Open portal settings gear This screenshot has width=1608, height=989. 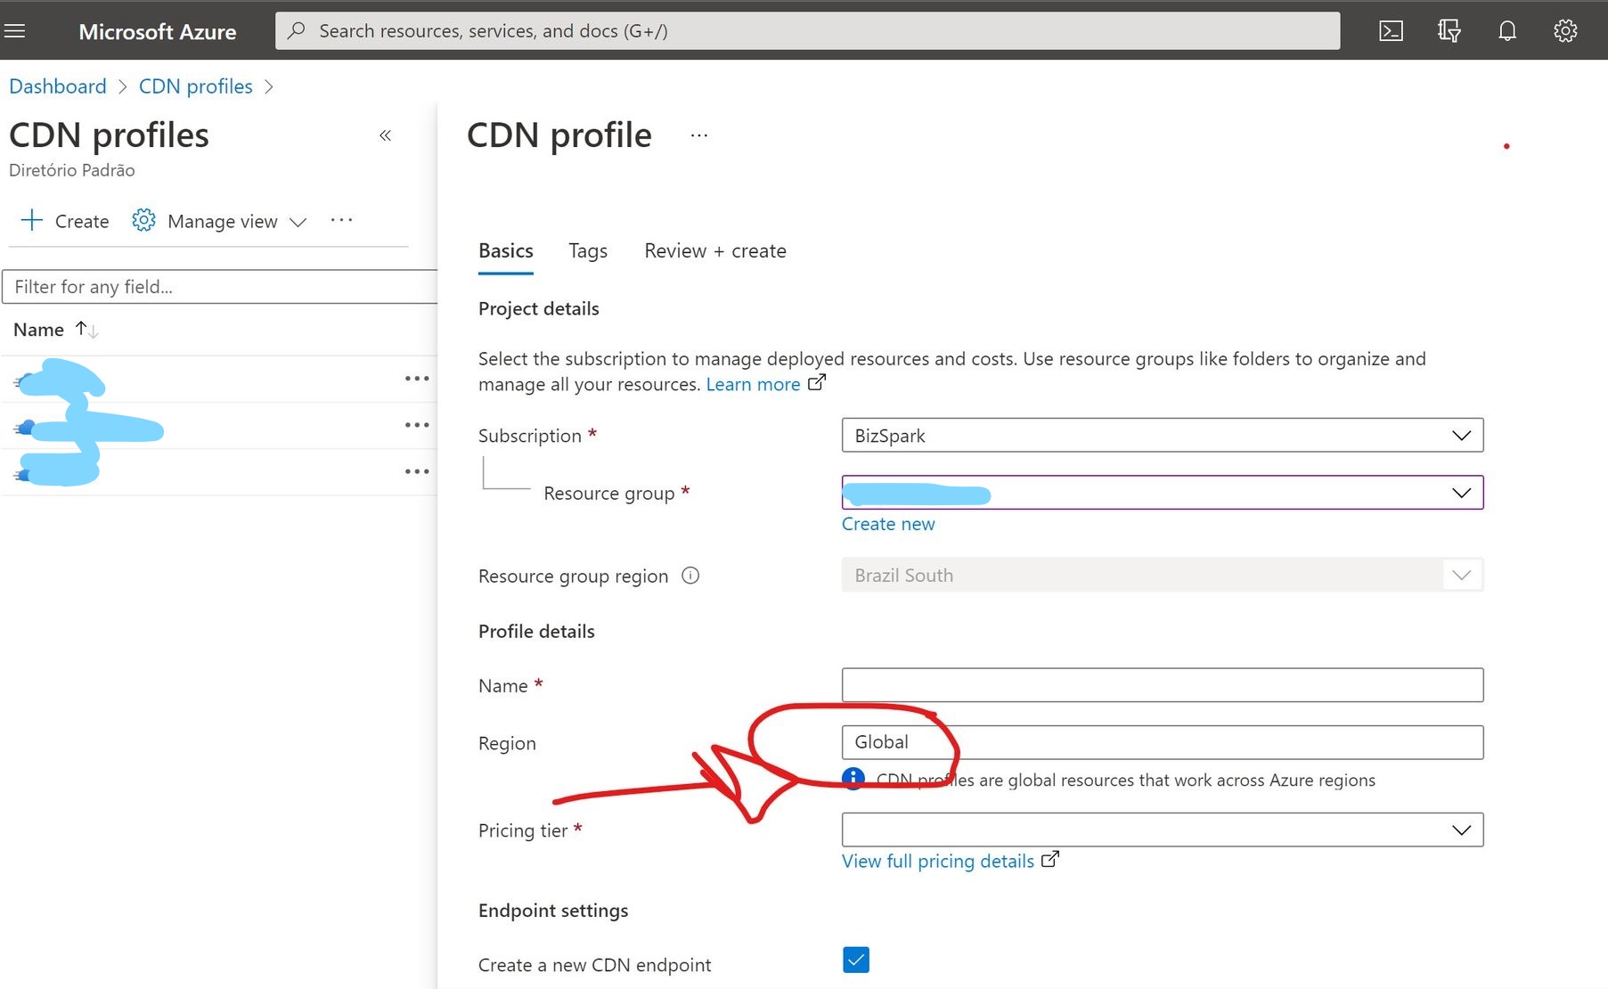1565,31
